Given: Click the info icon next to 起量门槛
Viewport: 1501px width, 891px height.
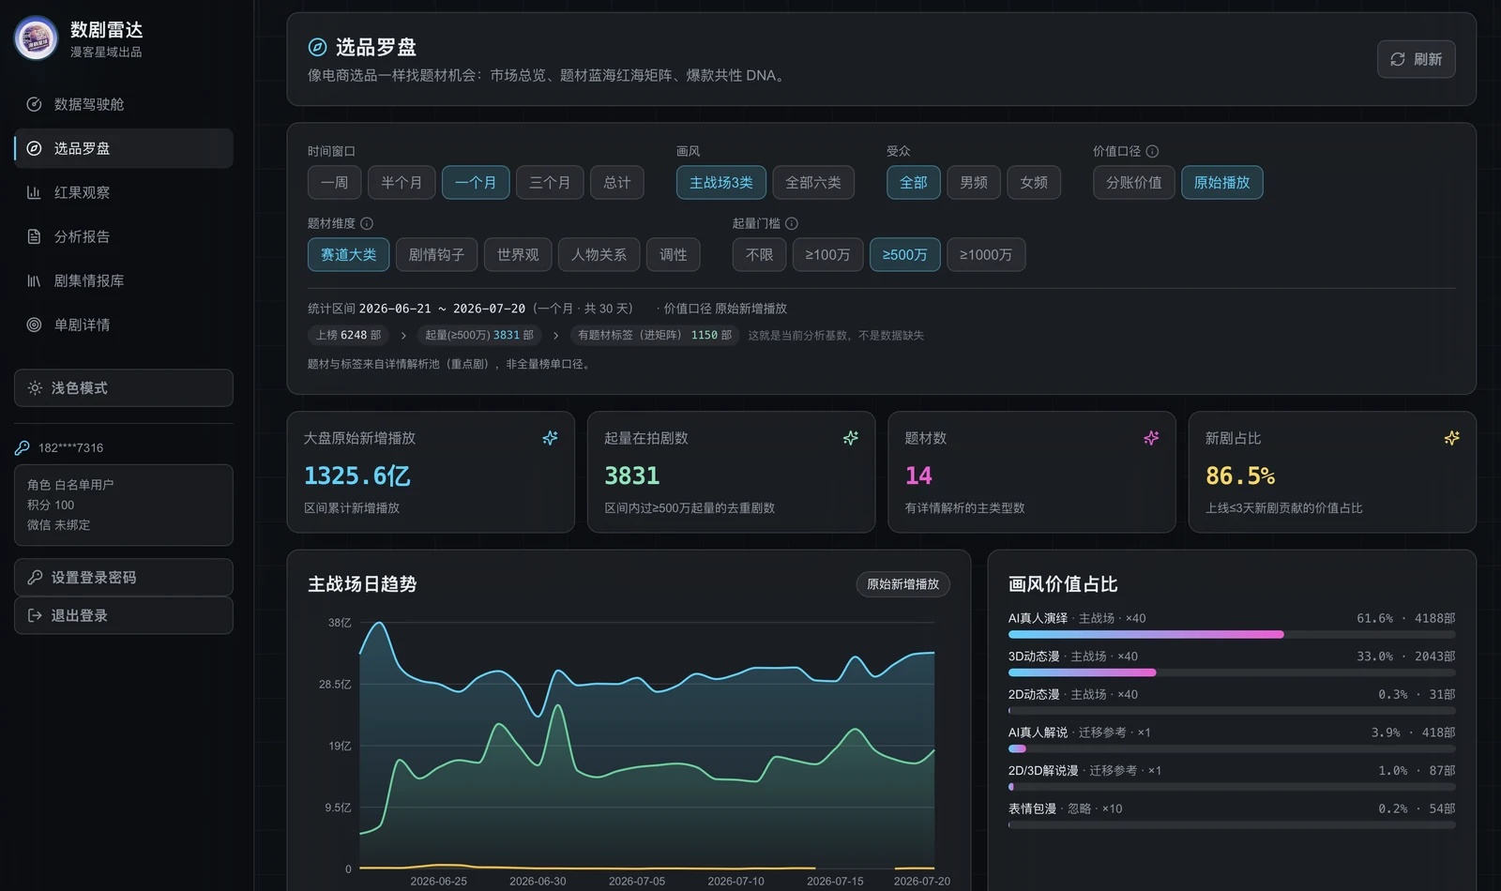Looking at the screenshot, I should tap(792, 223).
